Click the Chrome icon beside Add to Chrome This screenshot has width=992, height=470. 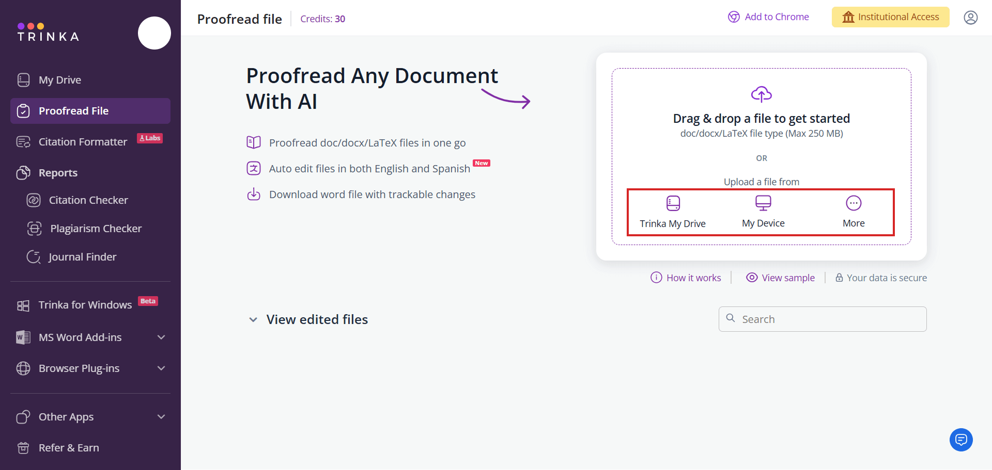coord(734,17)
